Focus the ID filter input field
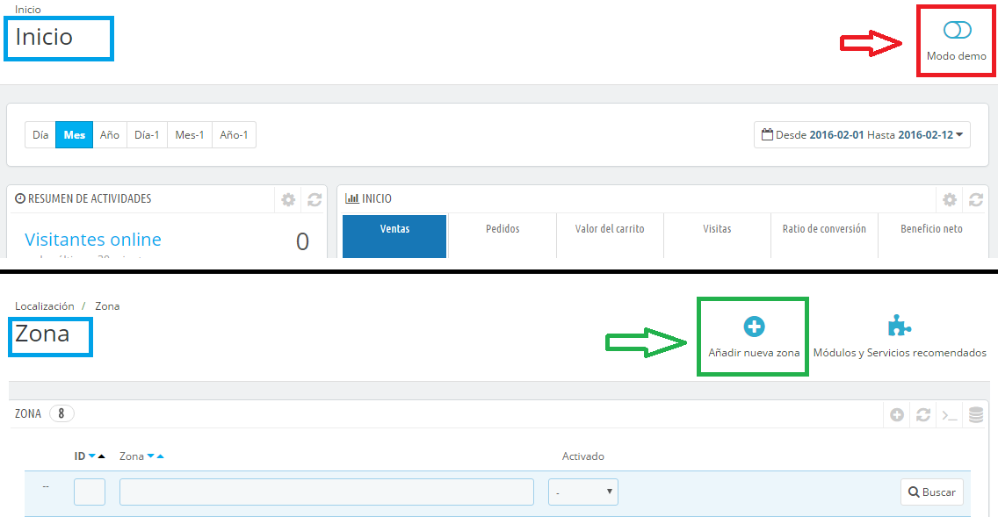The width and height of the screenshot is (998, 517). point(90,492)
